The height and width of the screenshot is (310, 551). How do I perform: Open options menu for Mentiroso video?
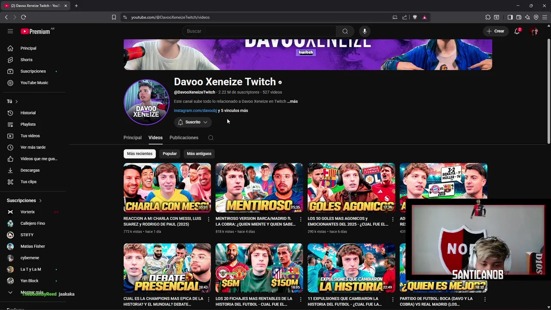[300, 220]
